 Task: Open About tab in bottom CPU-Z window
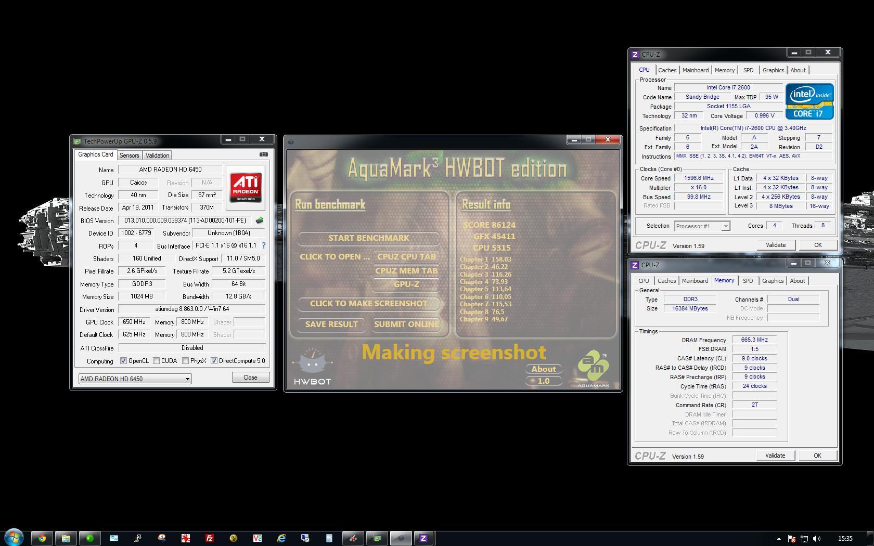pos(798,281)
